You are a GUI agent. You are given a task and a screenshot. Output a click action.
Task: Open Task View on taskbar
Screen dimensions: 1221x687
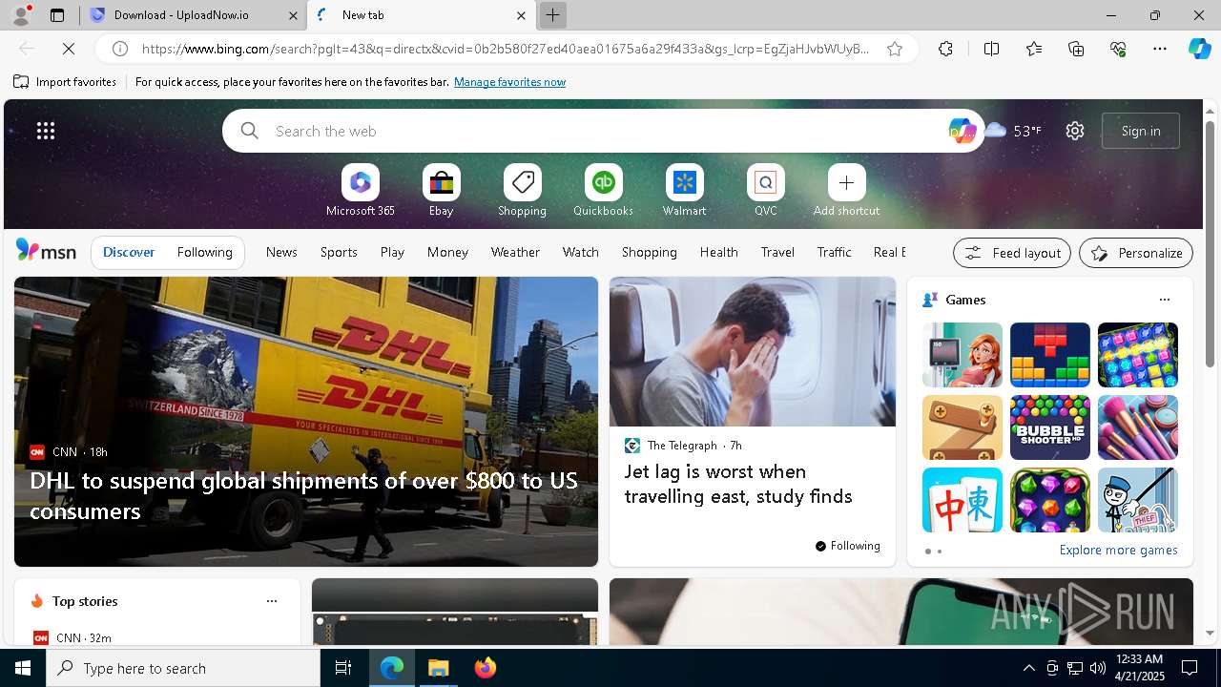pyautogui.click(x=343, y=668)
